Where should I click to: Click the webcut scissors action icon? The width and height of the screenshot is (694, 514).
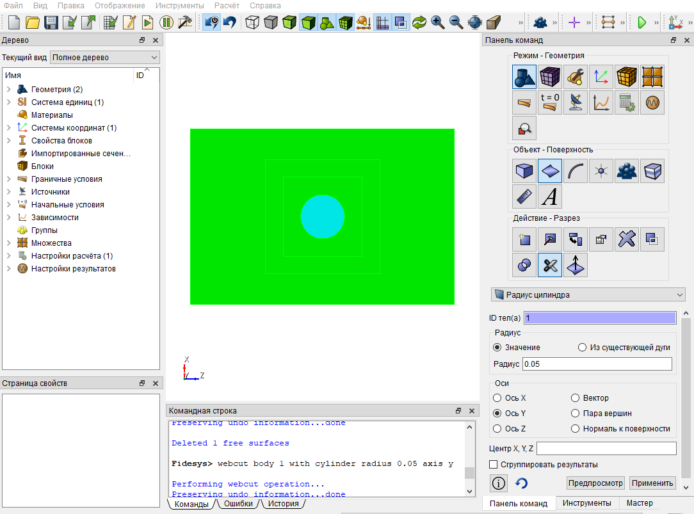(x=550, y=266)
